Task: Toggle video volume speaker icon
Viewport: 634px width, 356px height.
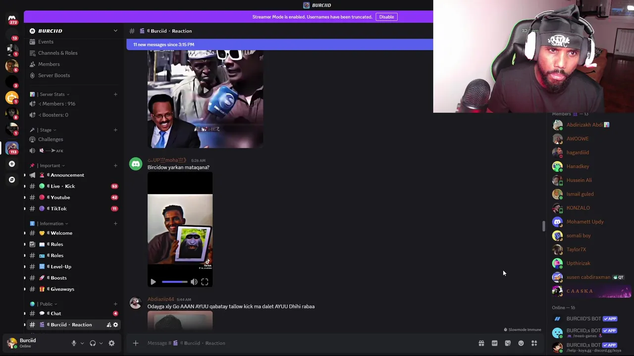Action: tap(194, 282)
